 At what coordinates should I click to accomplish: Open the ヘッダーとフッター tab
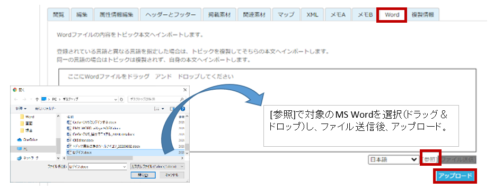(171, 15)
